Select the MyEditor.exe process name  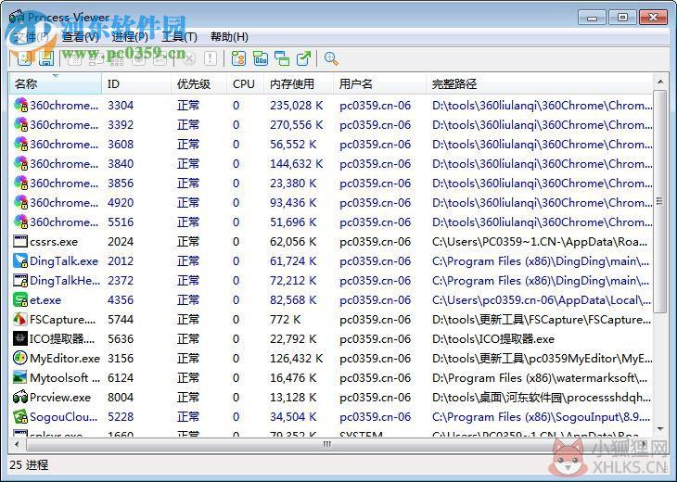coord(65,358)
